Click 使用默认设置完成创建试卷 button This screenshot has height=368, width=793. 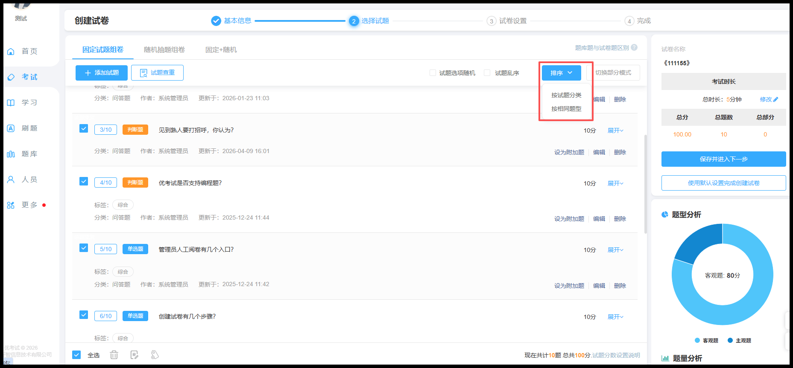click(x=723, y=183)
